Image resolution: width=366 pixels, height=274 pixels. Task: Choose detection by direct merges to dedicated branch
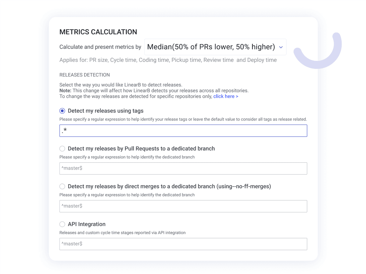click(62, 186)
